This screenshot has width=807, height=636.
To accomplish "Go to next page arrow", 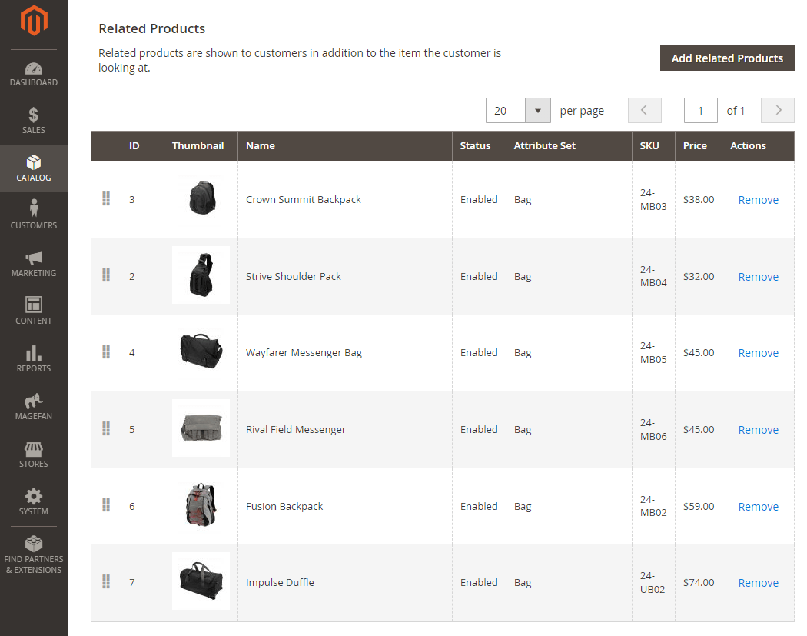I will coord(777,111).
